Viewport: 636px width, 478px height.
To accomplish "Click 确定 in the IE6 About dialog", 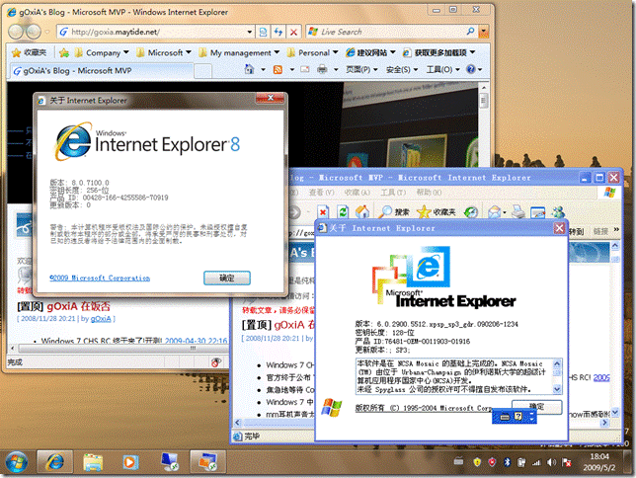I will (x=536, y=406).
